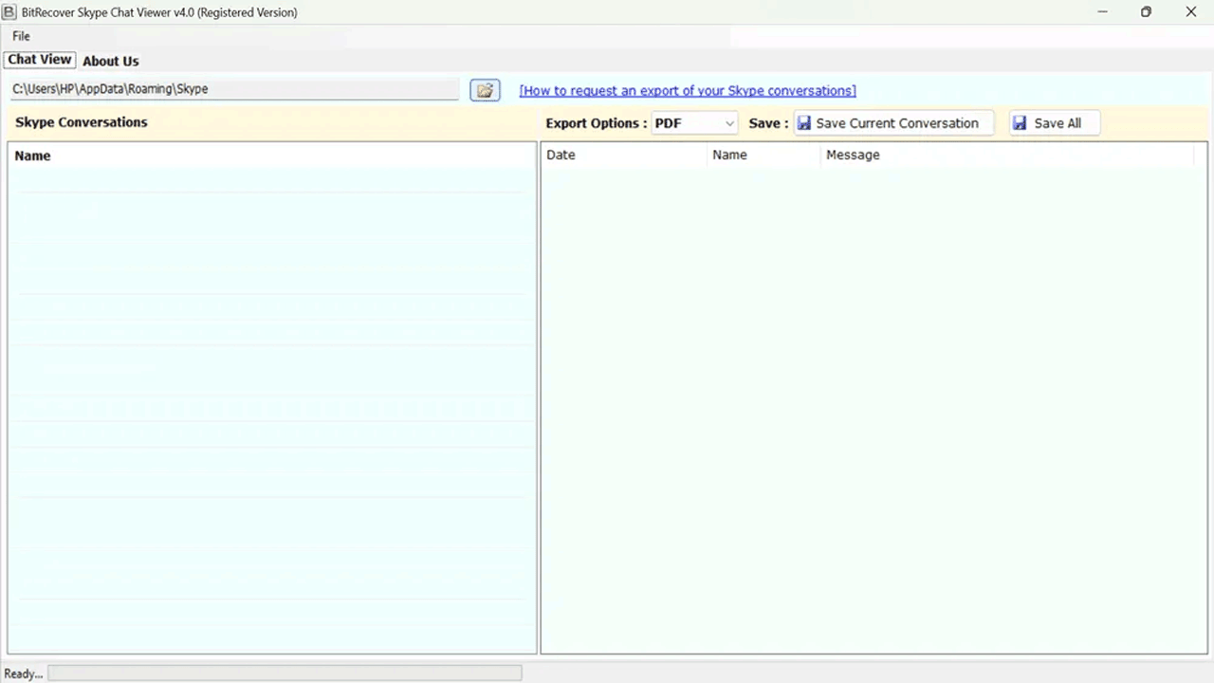
Task: Open the Skype conversations export help link
Action: [x=688, y=91]
